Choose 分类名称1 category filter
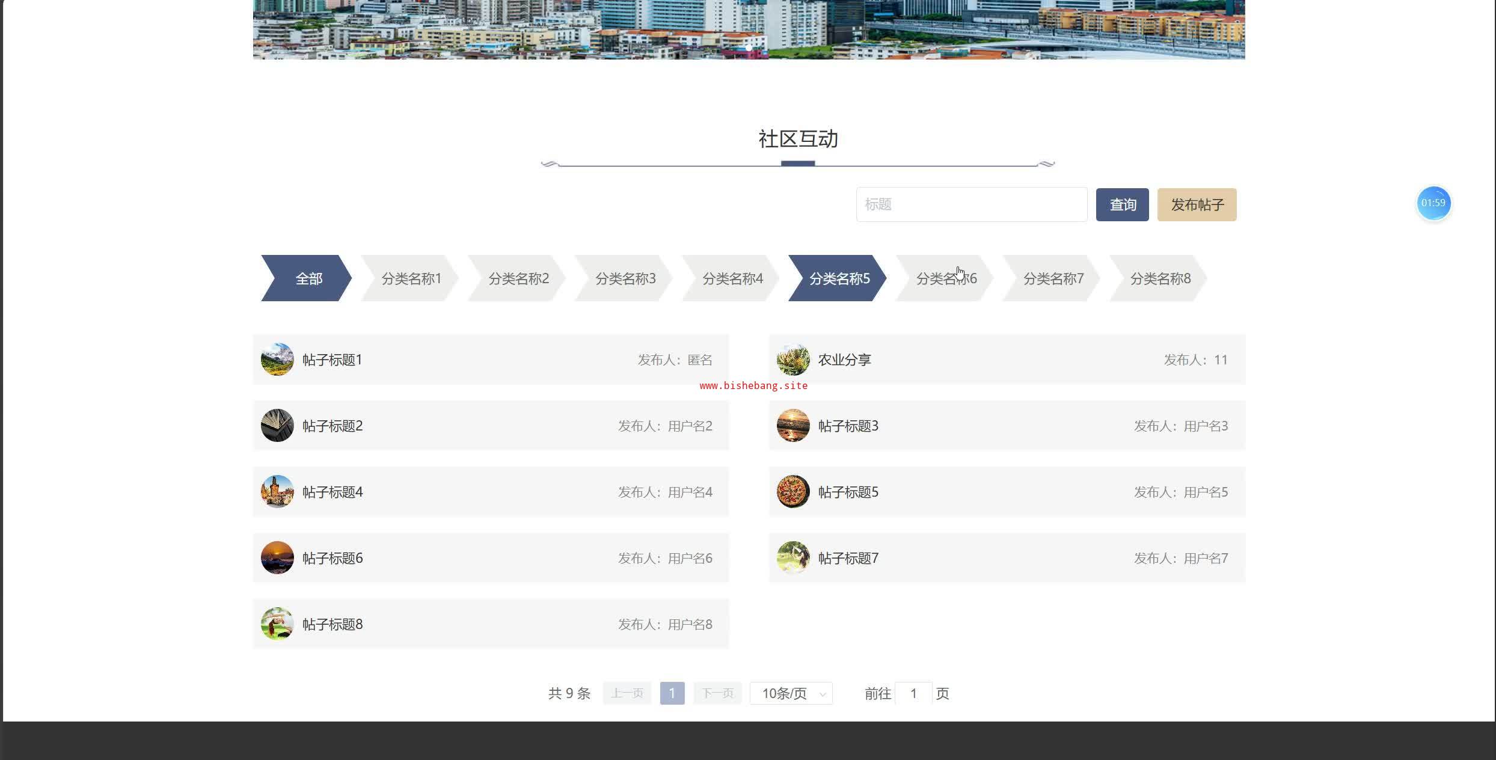1496x760 pixels. click(x=411, y=278)
